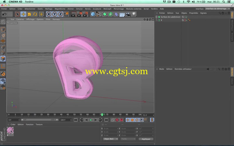
Task: Open the Sculpture menu
Action: pyautogui.click(x=97, y=9)
